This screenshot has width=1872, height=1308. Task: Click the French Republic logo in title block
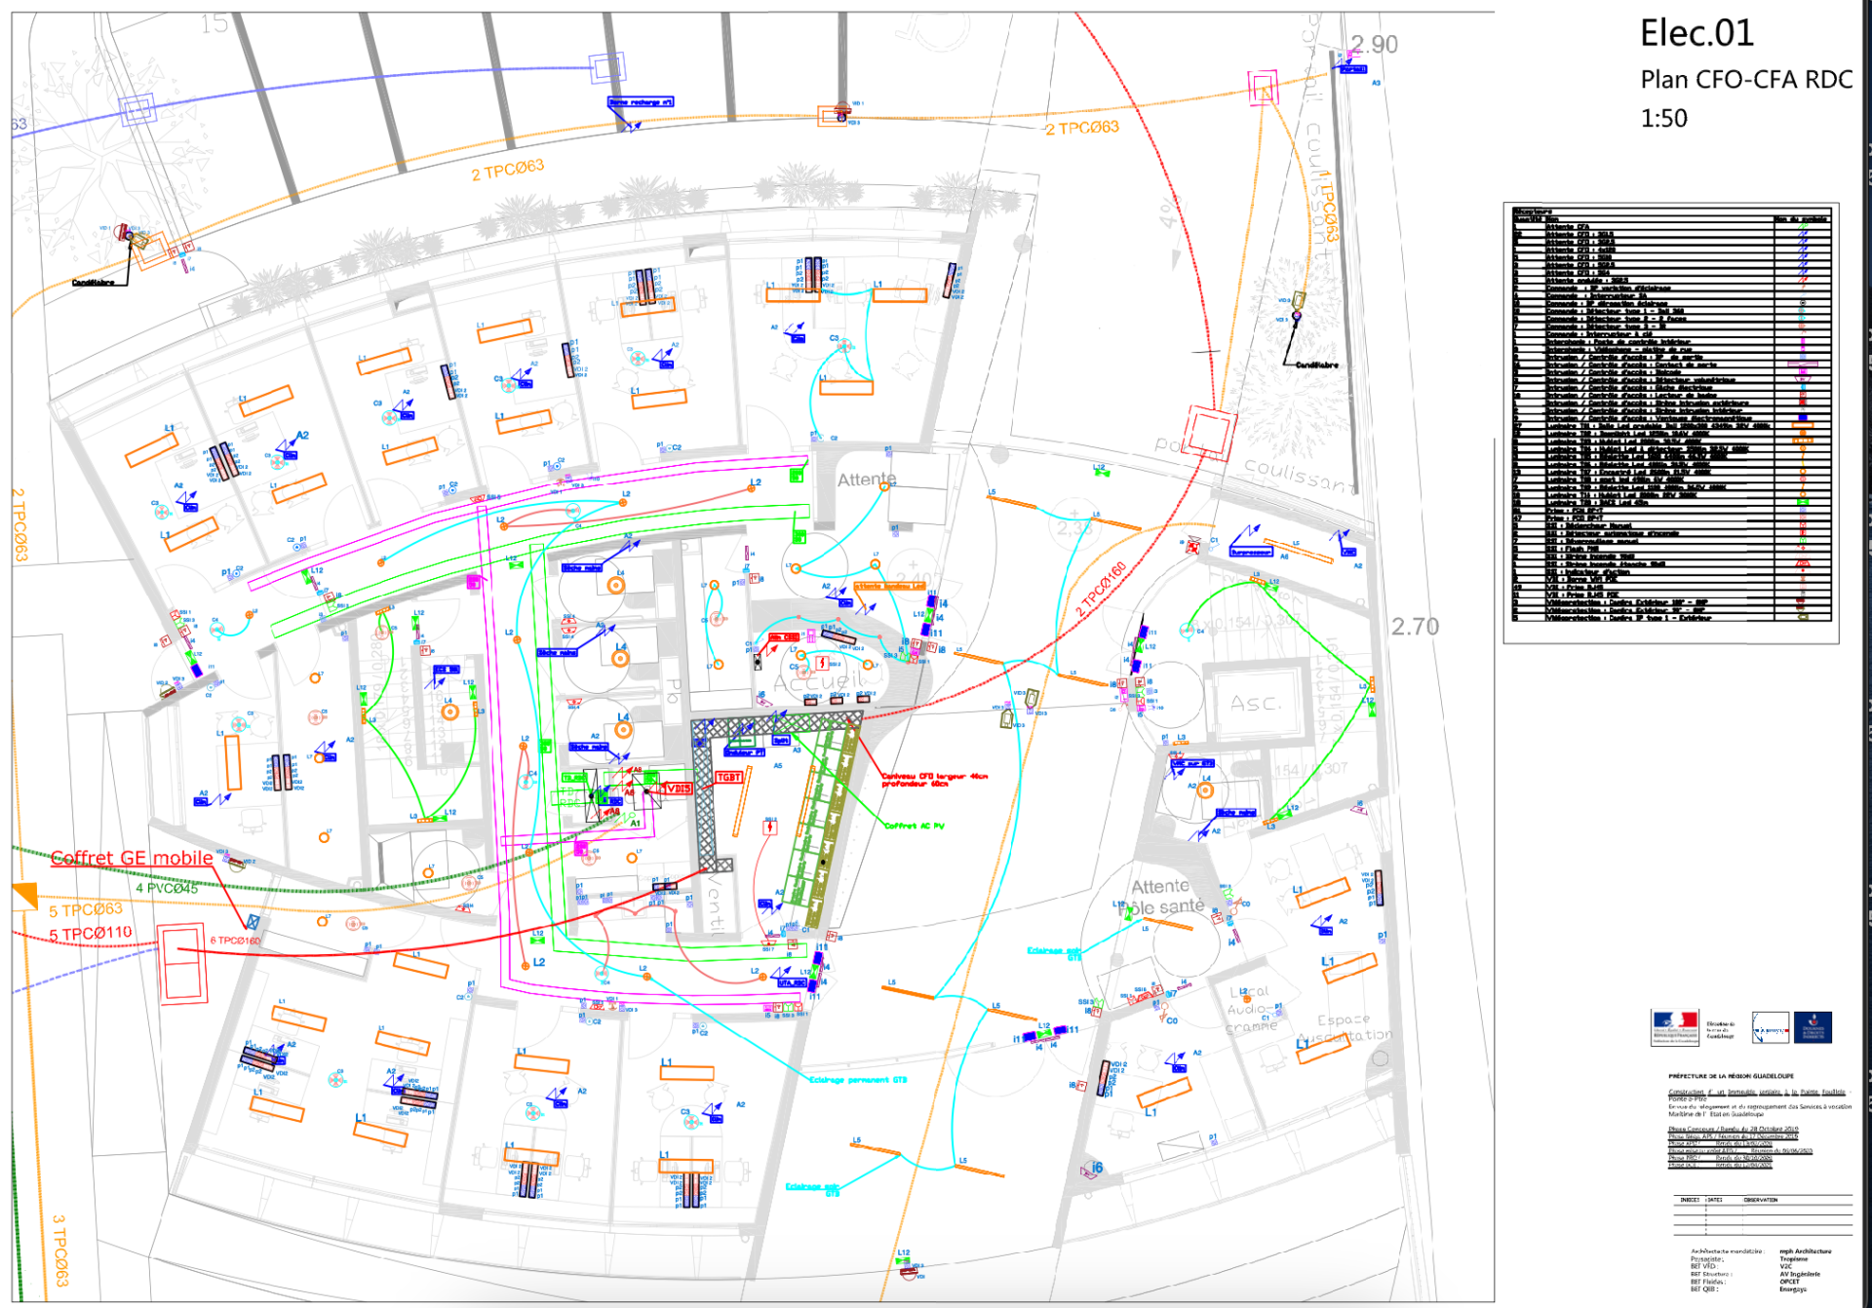[1674, 1027]
